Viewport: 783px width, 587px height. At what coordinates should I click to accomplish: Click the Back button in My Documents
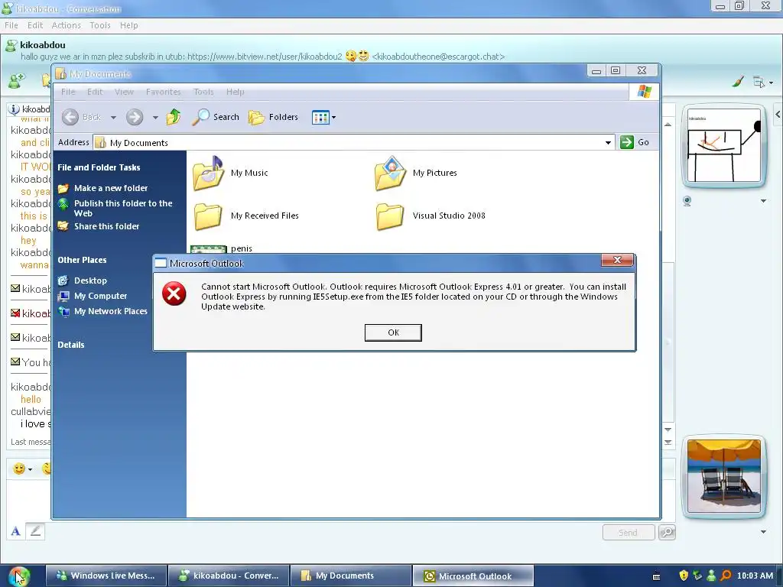83,117
